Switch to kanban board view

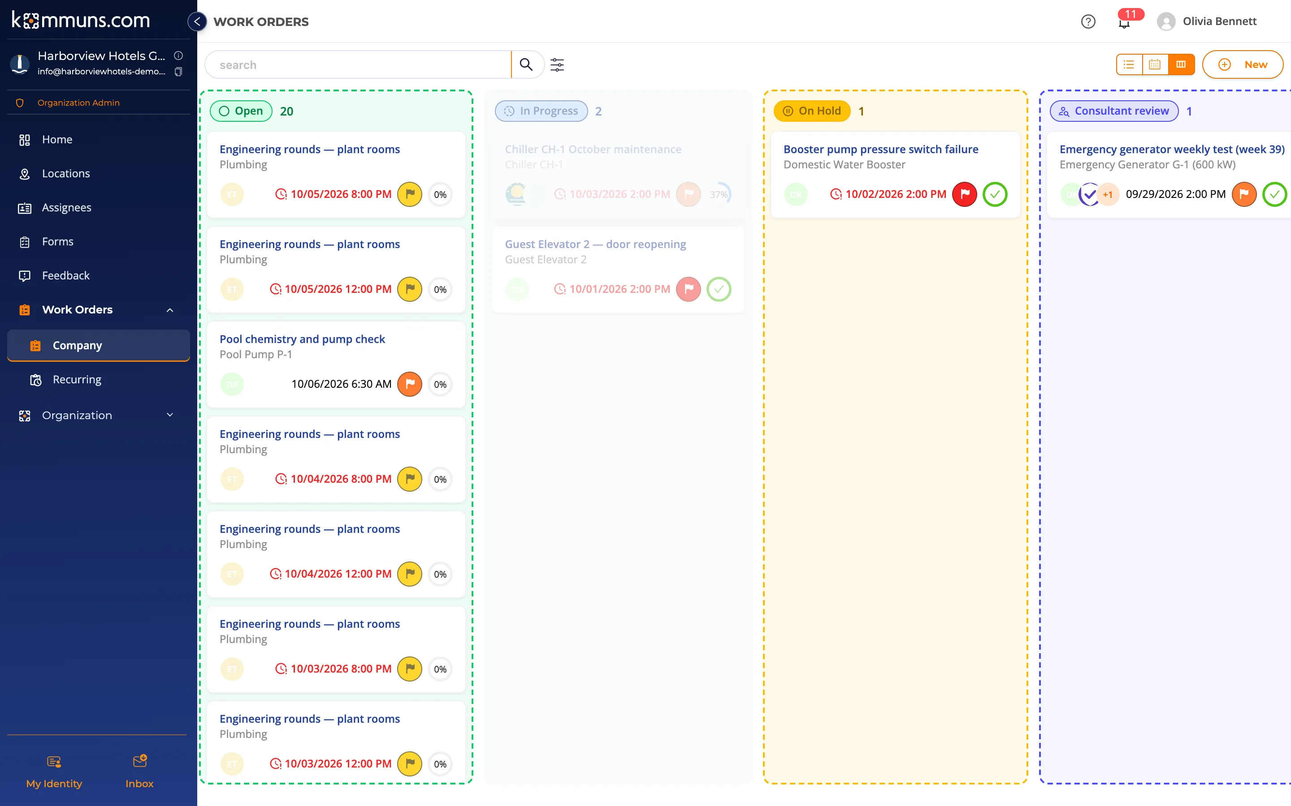click(x=1181, y=64)
